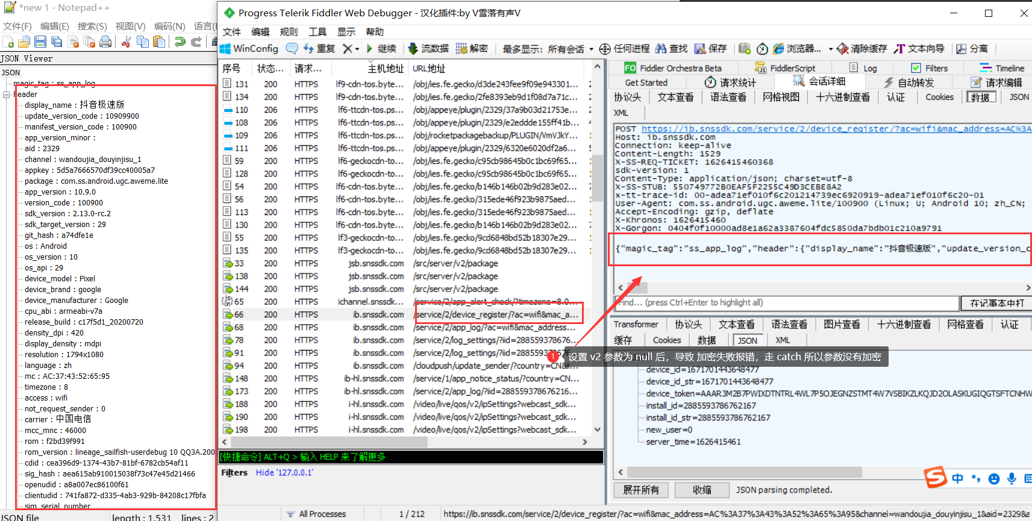
Task: Select the response XML tab
Action: coord(783,340)
